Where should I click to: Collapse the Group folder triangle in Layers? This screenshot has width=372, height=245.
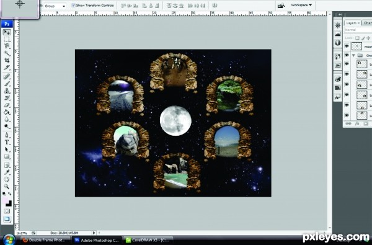coord(353,55)
